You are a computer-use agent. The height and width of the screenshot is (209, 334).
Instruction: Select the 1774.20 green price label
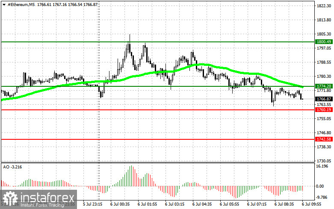pos(324,86)
